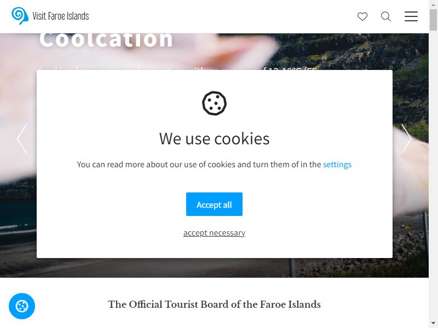Click the vertical scrollbar thumb
Image resolution: width=438 pixels, height=328 pixels.
tap(433, 20)
